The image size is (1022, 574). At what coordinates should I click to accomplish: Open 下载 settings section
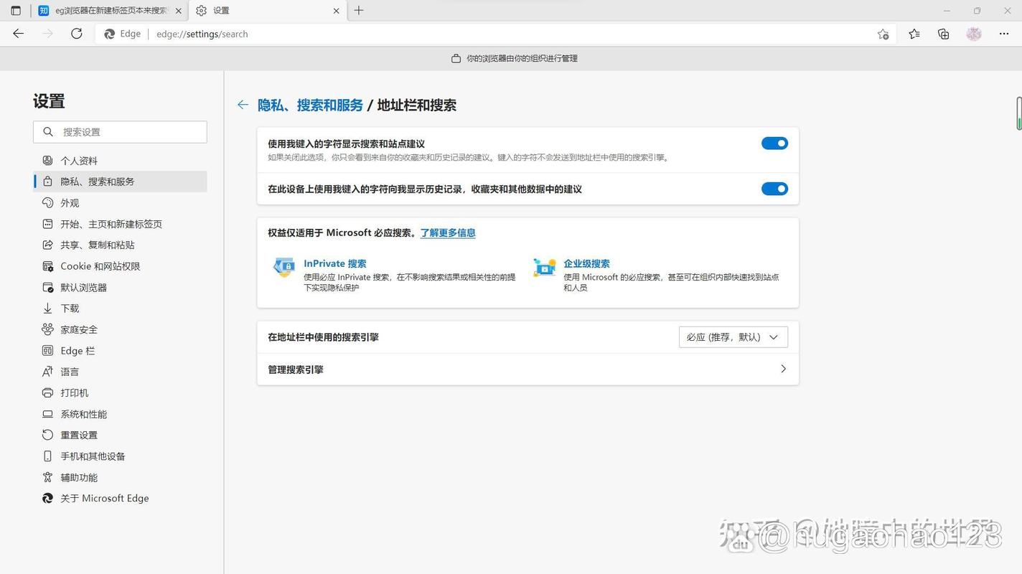[x=120, y=309]
